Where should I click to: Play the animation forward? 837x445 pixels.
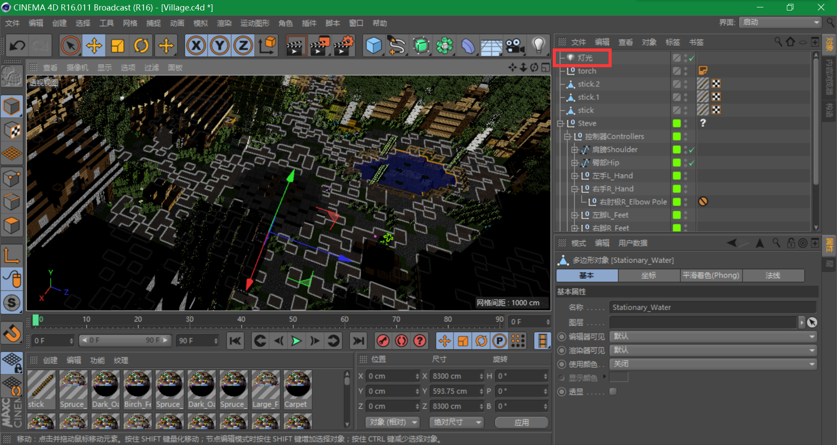tap(296, 341)
